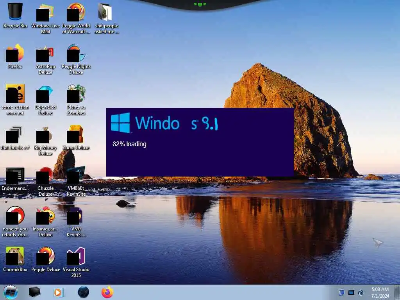Select ChomikBox desktop icon
Viewport: 400px width, 300px height.
[x=15, y=259]
